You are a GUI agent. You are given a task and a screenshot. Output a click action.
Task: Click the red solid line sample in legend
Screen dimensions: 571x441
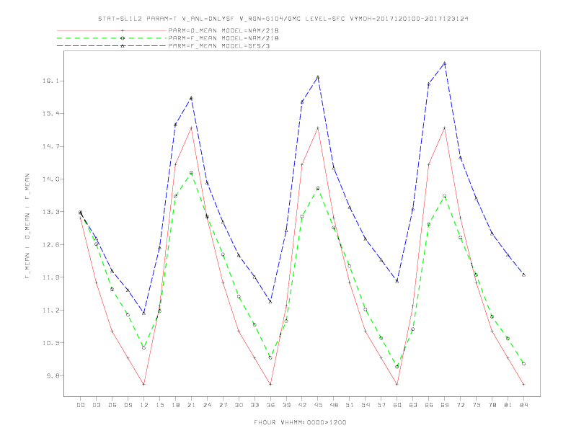(x=112, y=30)
